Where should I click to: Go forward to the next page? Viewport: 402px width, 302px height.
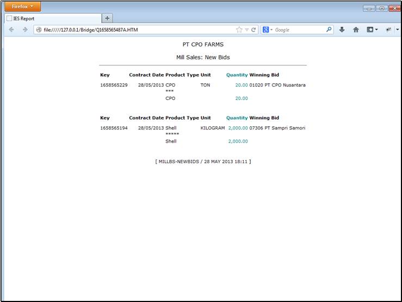[x=25, y=30]
